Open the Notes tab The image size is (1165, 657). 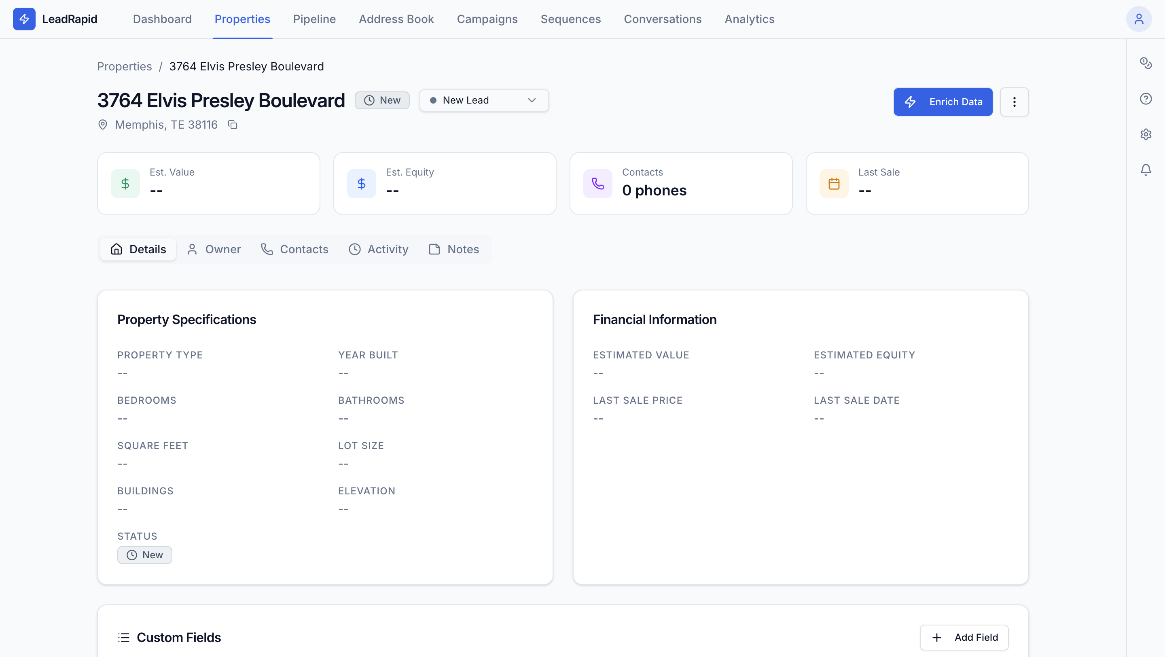pos(453,249)
